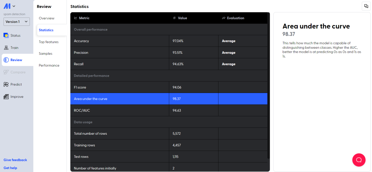Image resolution: width=372 pixels, height=172 pixels.
Task: Select Number of features initially row
Action: point(169,167)
